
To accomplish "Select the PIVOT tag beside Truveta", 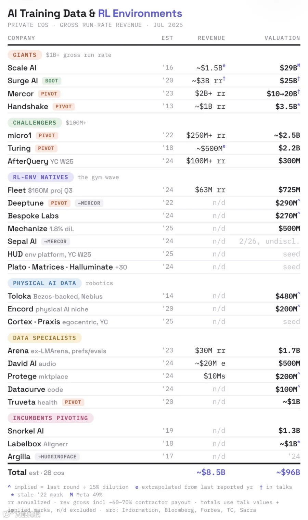I will [x=73, y=402].
